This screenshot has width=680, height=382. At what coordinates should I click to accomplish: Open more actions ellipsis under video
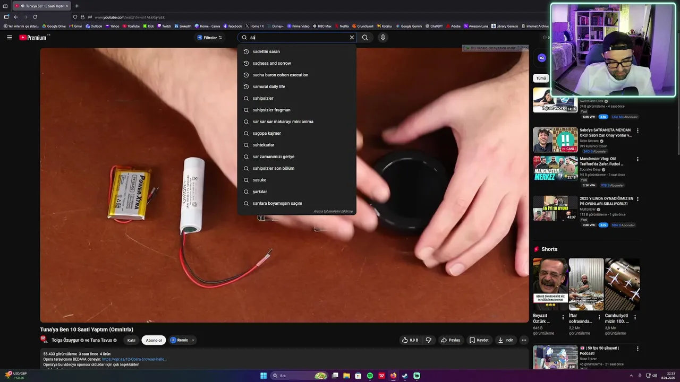click(x=524, y=340)
